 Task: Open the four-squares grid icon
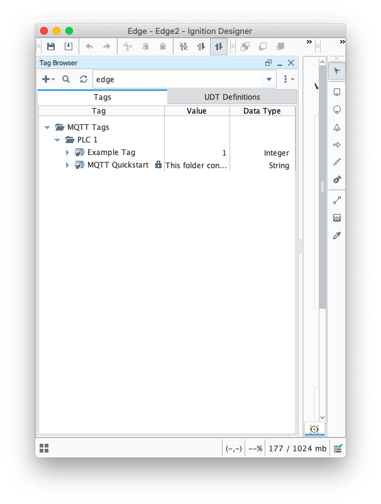point(44,448)
